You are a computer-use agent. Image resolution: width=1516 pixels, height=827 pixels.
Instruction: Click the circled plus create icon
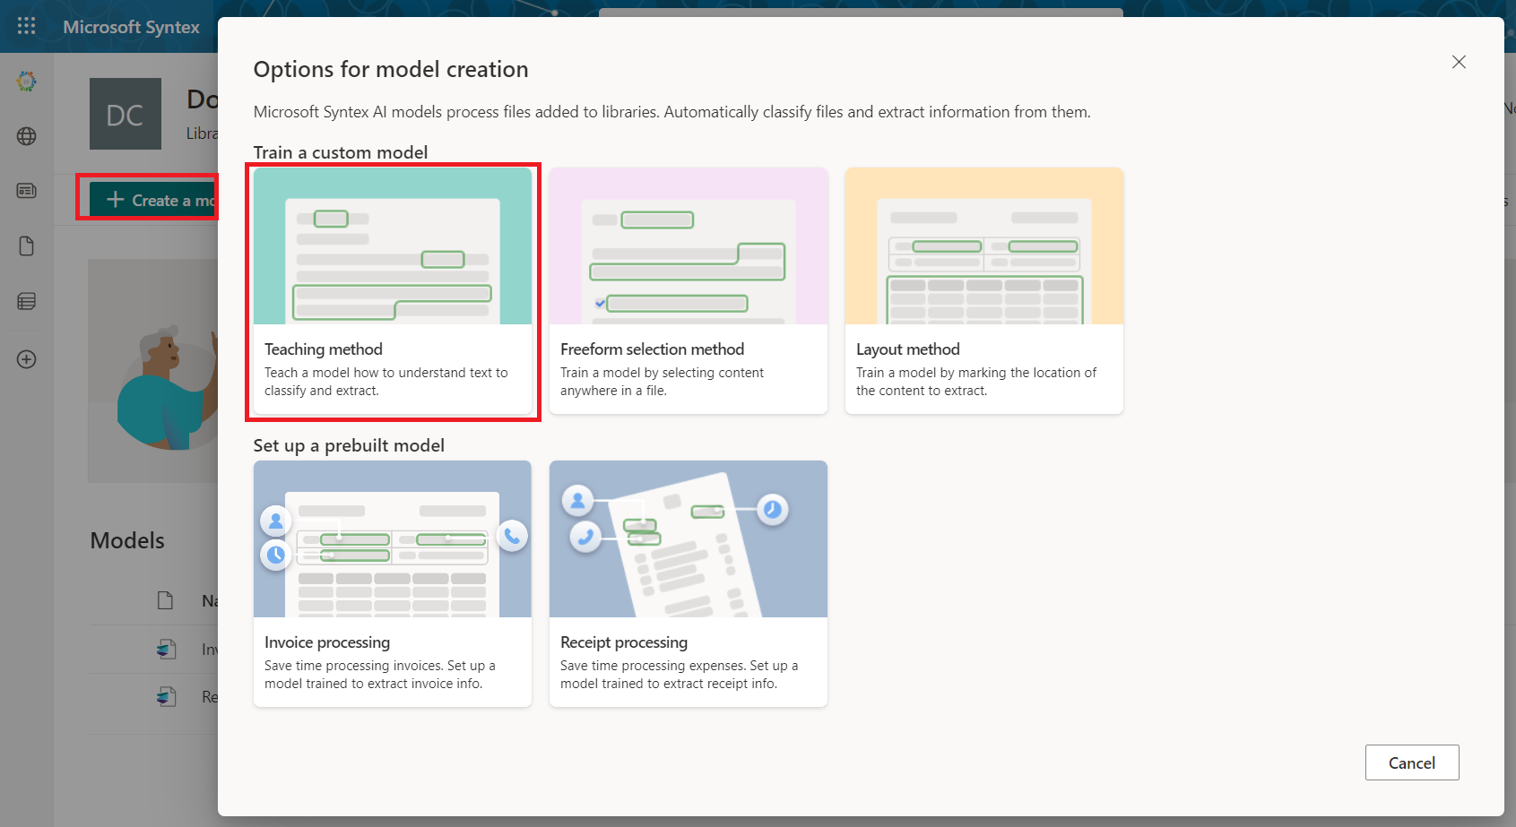[27, 359]
